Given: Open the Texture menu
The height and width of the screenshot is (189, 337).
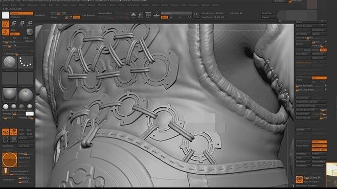Looking at the screenshot, I should [x=174, y=5].
